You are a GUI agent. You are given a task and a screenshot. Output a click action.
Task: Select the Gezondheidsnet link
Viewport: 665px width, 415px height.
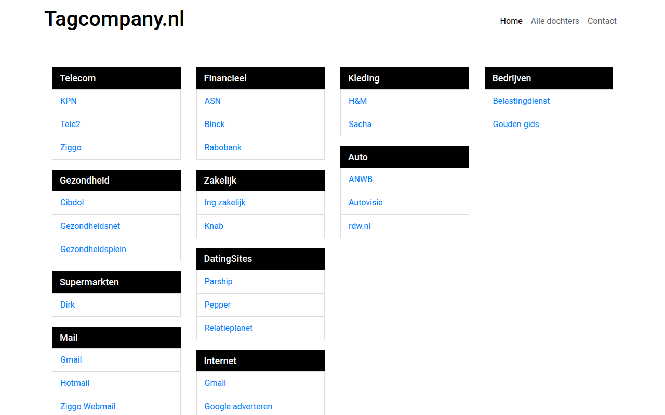point(90,226)
